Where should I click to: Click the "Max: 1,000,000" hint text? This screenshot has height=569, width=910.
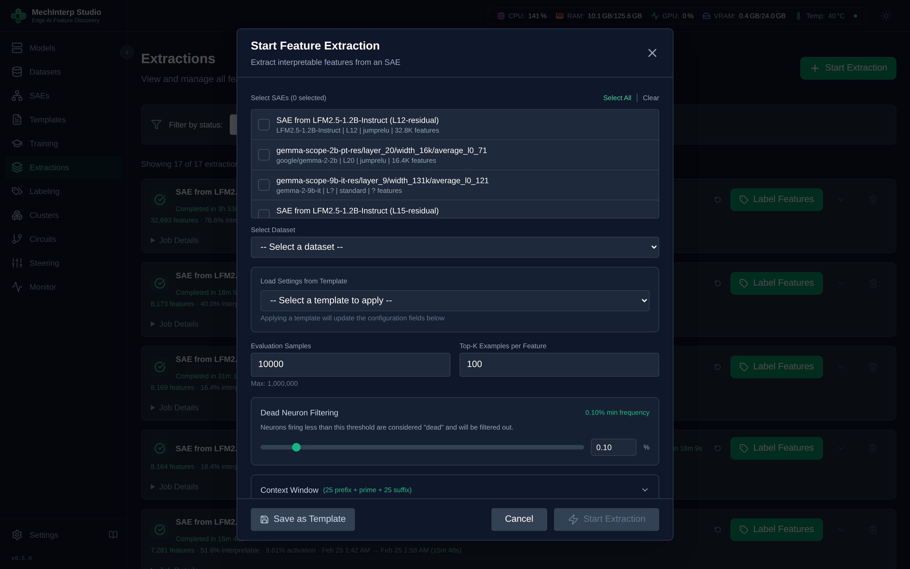click(274, 384)
